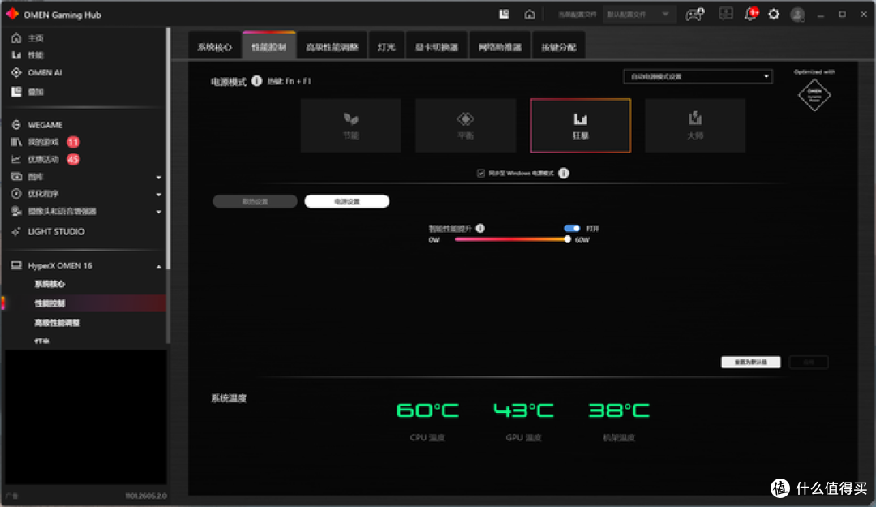Click the 38°C chassis temperature reading
The height and width of the screenshot is (507, 876).
619,410
